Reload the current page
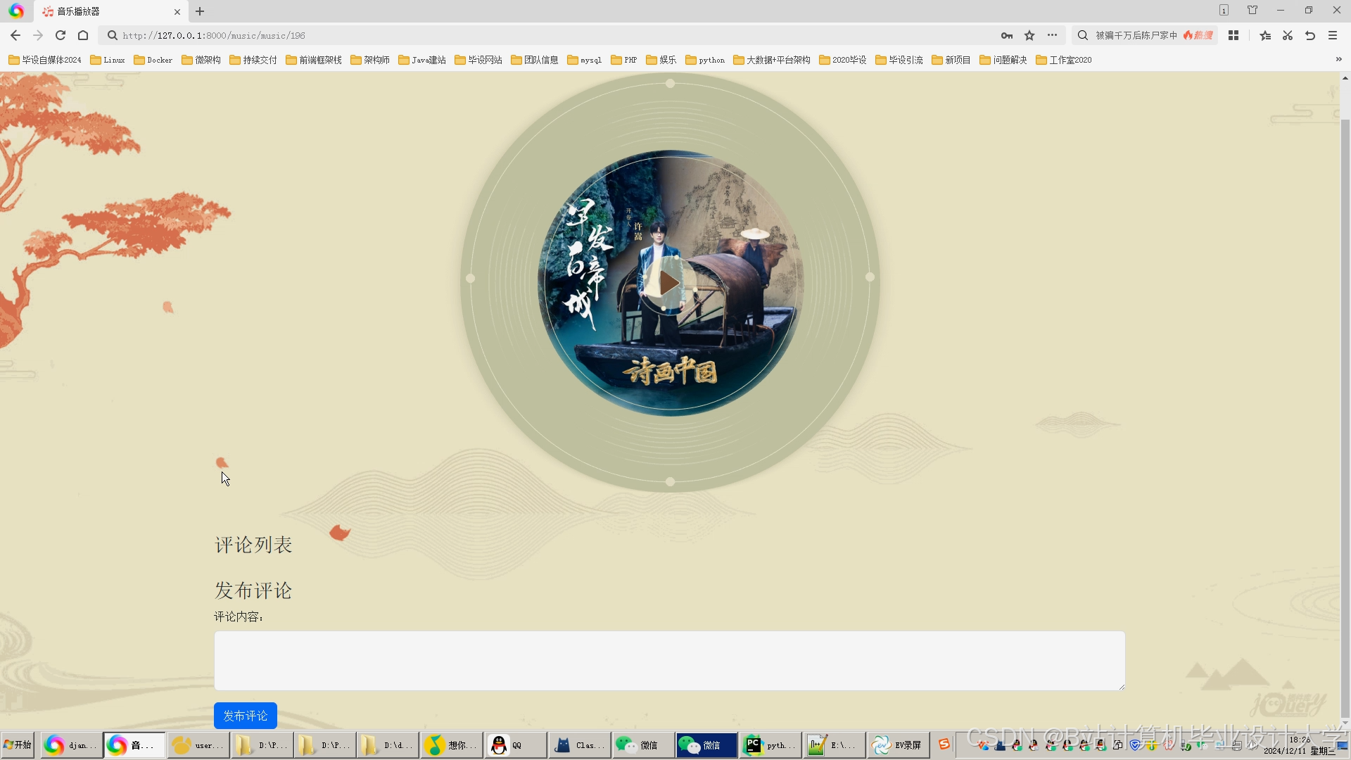1351x760 pixels. [x=61, y=35]
